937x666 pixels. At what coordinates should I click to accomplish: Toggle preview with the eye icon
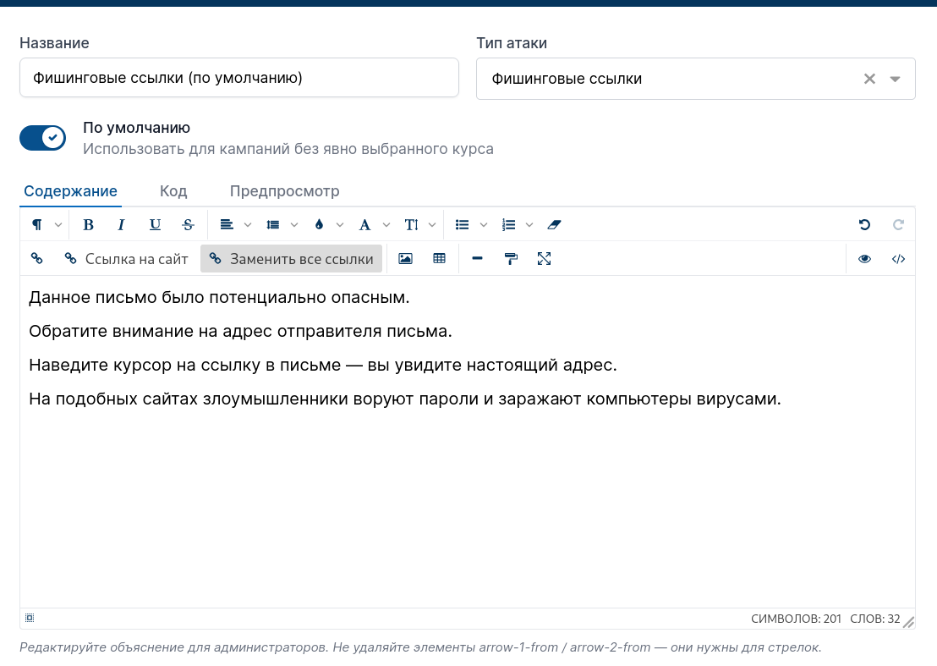864,258
